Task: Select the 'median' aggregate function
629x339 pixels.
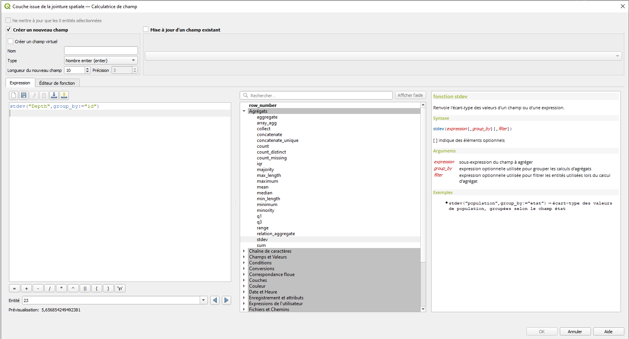Action: (265, 193)
